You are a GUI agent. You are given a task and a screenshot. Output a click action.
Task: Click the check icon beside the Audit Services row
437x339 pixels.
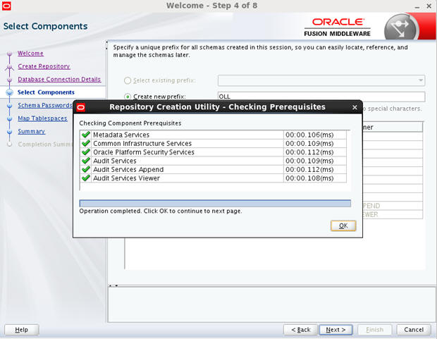(x=86, y=161)
